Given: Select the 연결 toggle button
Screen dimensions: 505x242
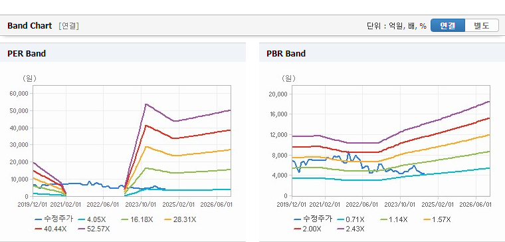Looking at the screenshot, I should pos(448,25).
